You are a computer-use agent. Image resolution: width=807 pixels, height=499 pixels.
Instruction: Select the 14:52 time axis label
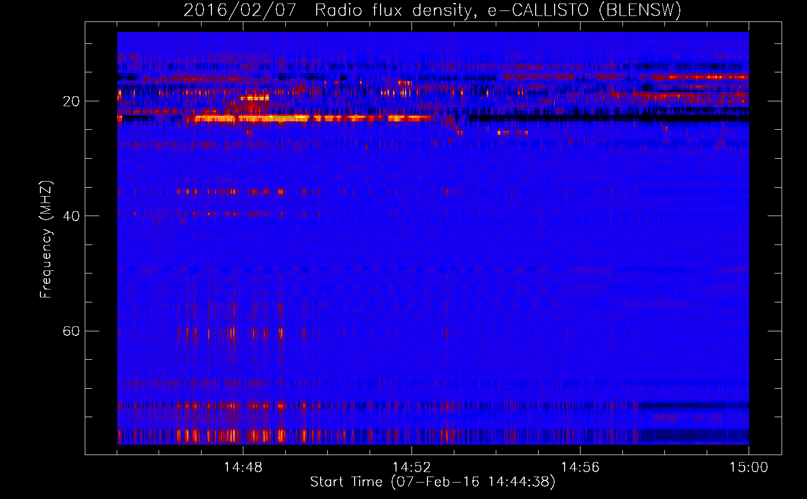(411, 468)
